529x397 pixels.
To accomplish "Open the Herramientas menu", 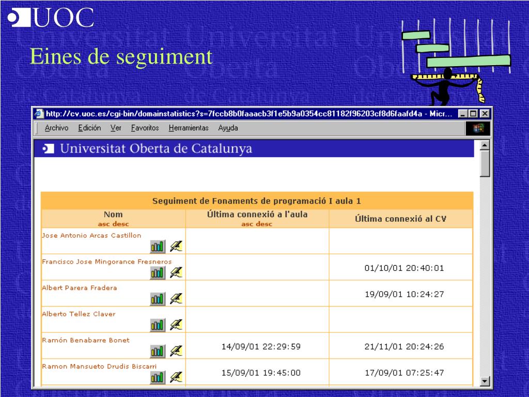I will [189, 128].
